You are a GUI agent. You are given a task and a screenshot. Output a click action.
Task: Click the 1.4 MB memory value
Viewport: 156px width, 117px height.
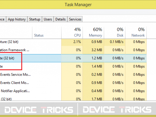click(x=97, y=66)
